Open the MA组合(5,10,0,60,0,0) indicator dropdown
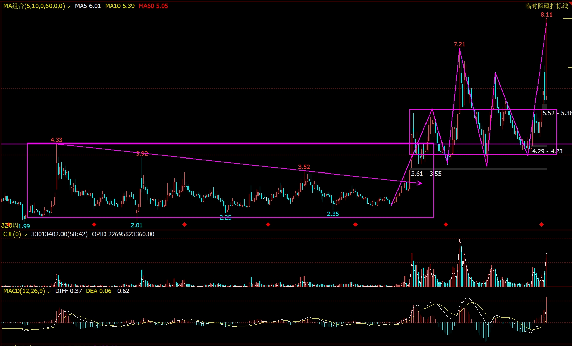 coord(68,6)
